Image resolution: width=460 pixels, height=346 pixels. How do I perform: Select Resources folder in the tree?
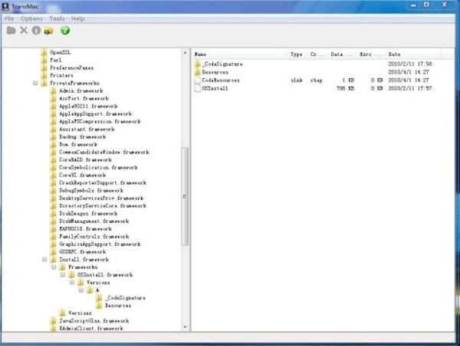118,305
